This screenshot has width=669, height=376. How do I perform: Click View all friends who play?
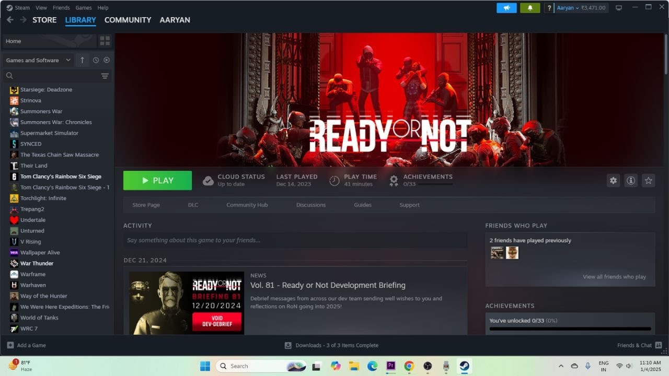(x=614, y=277)
